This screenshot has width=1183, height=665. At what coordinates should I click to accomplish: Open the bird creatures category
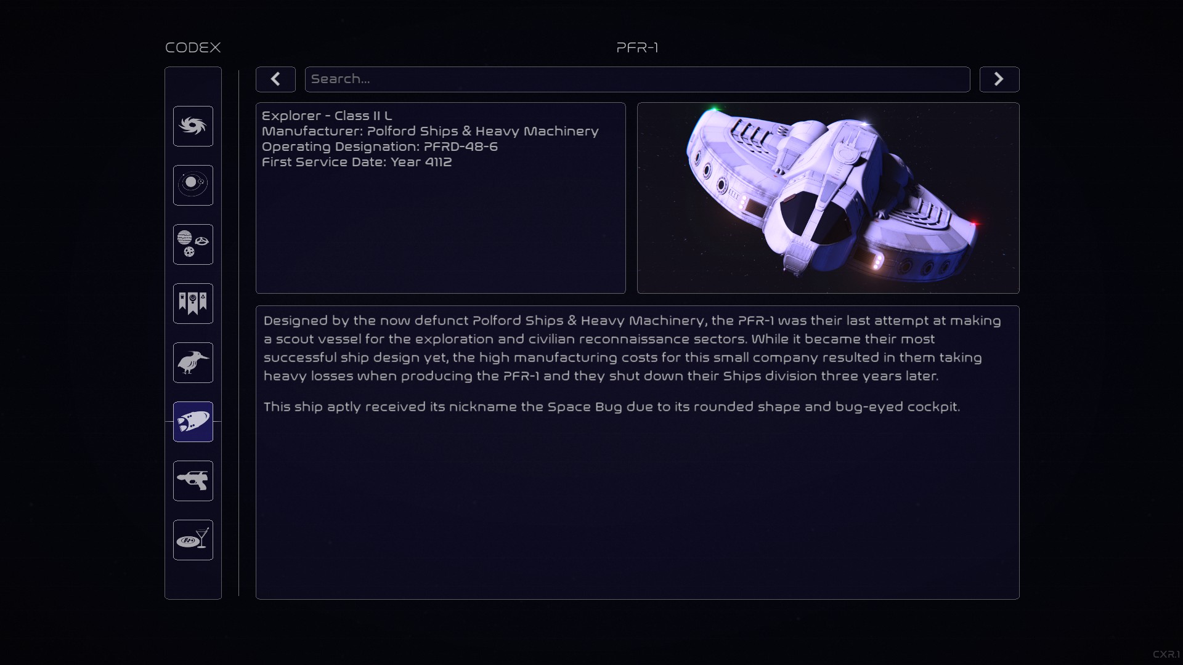point(193,363)
